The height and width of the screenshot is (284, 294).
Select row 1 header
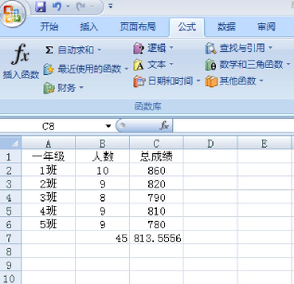pyautogui.click(x=11, y=157)
